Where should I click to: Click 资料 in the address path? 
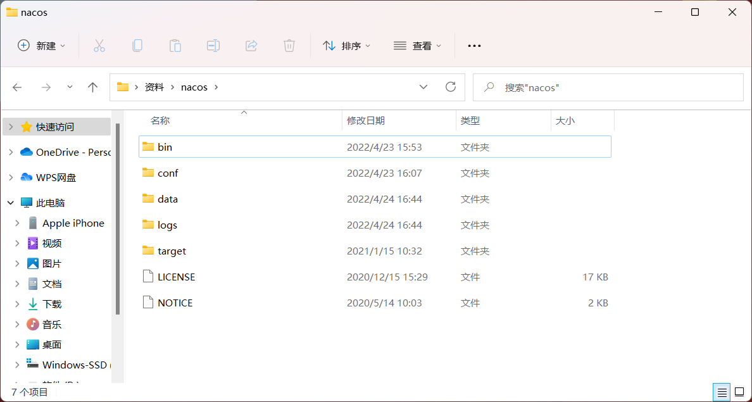[154, 87]
